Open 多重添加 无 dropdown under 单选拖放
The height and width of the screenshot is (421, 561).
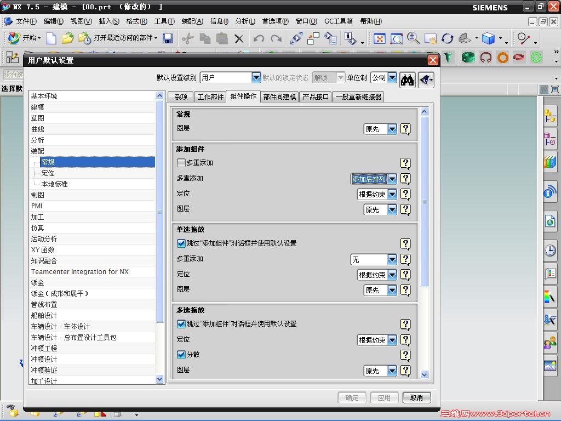pos(392,259)
